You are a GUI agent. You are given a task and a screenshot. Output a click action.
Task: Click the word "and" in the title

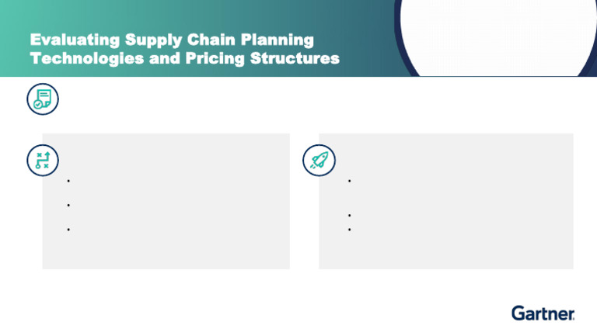(x=165, y=58)
